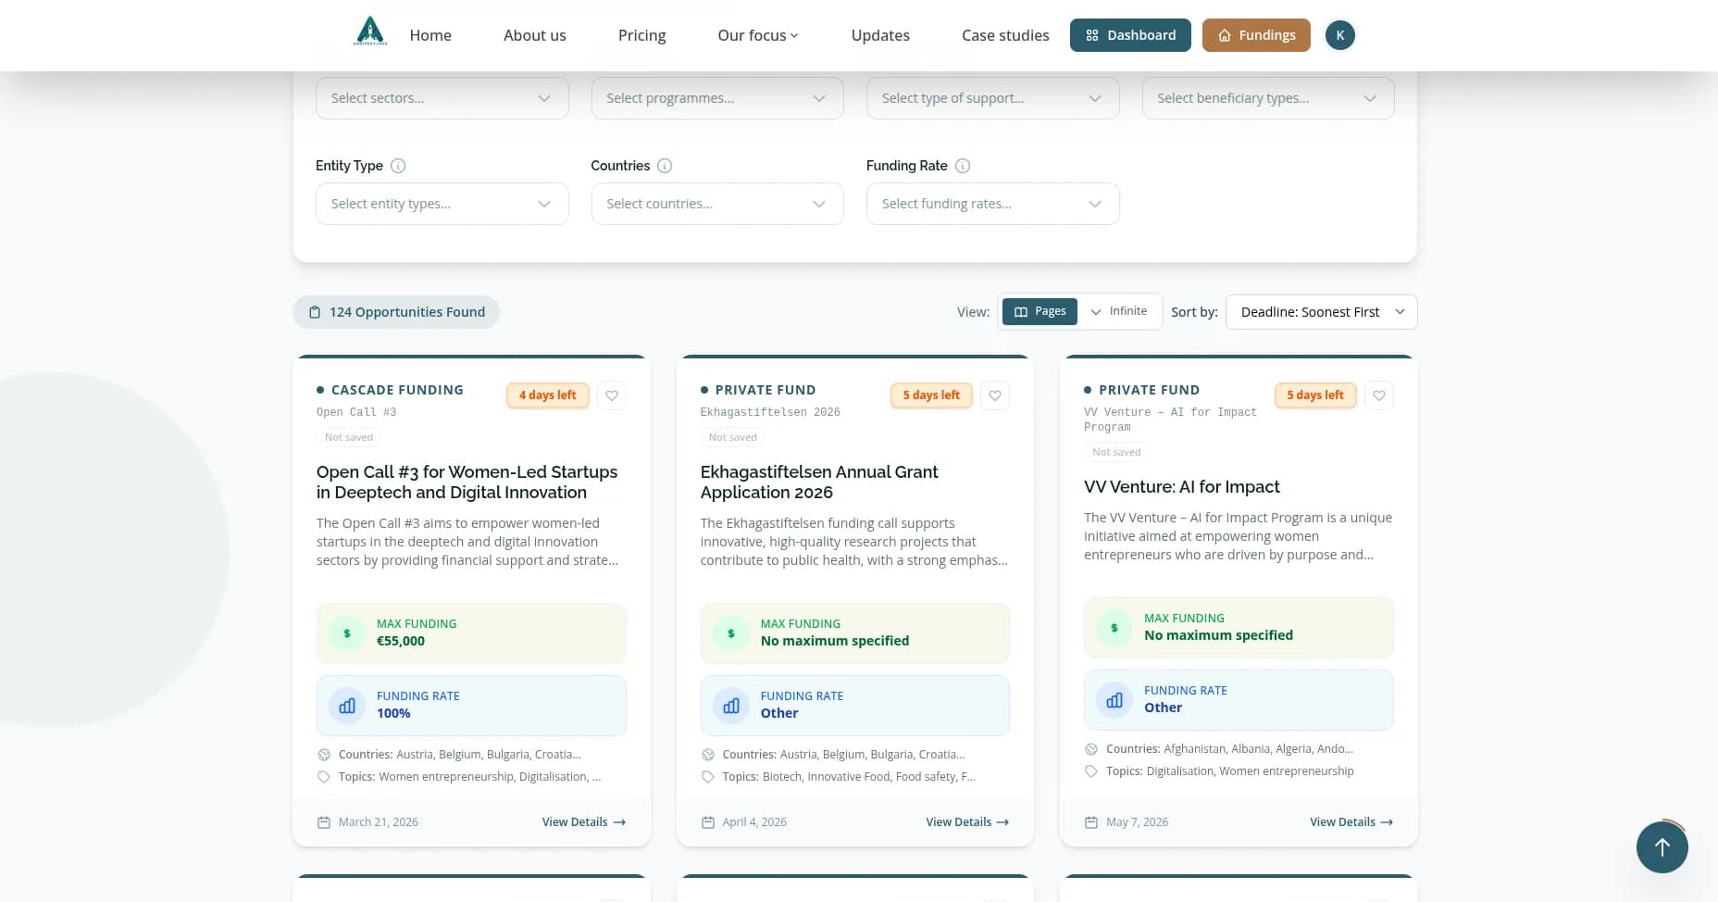Open Select funding rates dropdown
Viewport: 1718px width, 902px height.
coord(992,204)
